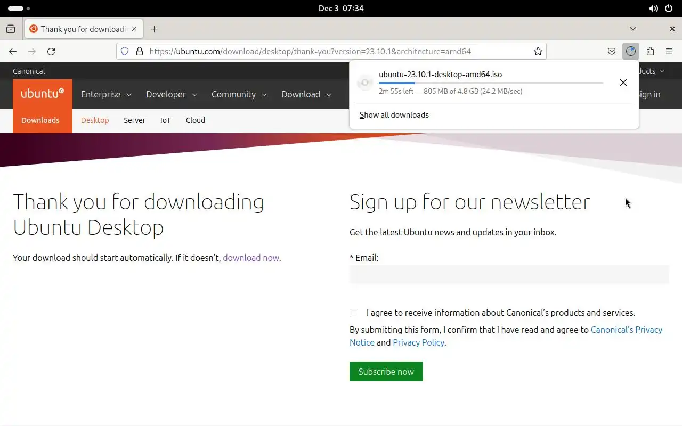This screenshot has height=426, width=682.
Task: Click the Sign in link
Action: [x=648, y=94]
